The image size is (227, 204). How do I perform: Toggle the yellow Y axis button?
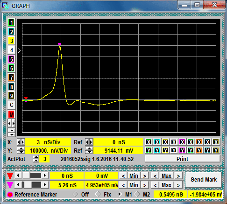[x=165, y=150]
